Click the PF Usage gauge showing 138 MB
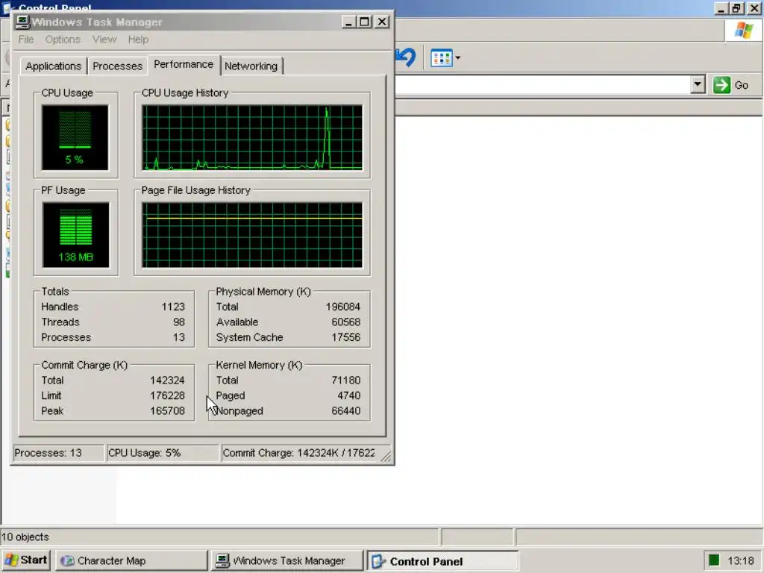Image resolution: width=764 pixels, height=573 pixels. pyautogui.click(x=75, y=235)
